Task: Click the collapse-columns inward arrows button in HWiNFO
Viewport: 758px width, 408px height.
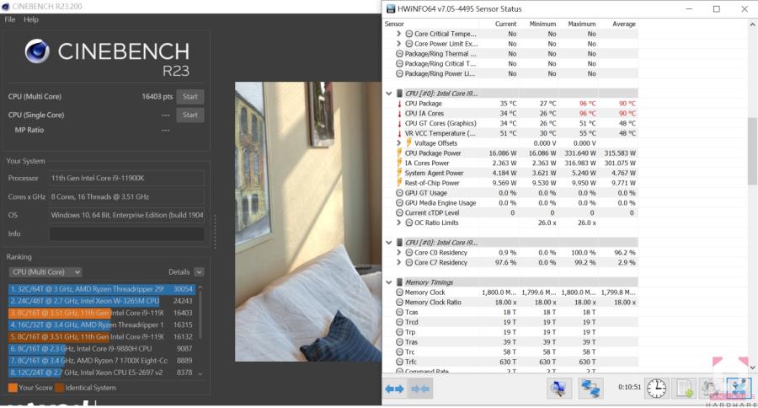Action: tap(419, 389)
